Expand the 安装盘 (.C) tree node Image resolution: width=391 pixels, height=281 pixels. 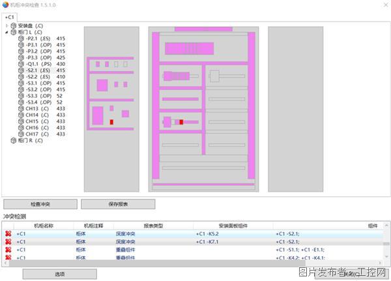[x=7, y=26]
